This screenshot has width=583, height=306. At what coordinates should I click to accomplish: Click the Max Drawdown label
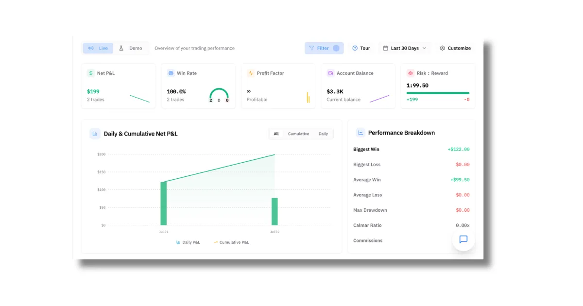370,210
